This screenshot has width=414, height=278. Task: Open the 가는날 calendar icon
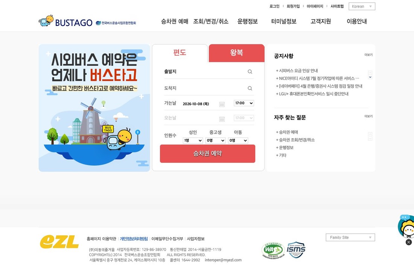(x=222, y=104)
